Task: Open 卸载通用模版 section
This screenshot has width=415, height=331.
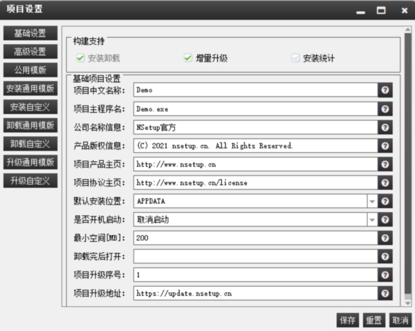Action: 30,125
